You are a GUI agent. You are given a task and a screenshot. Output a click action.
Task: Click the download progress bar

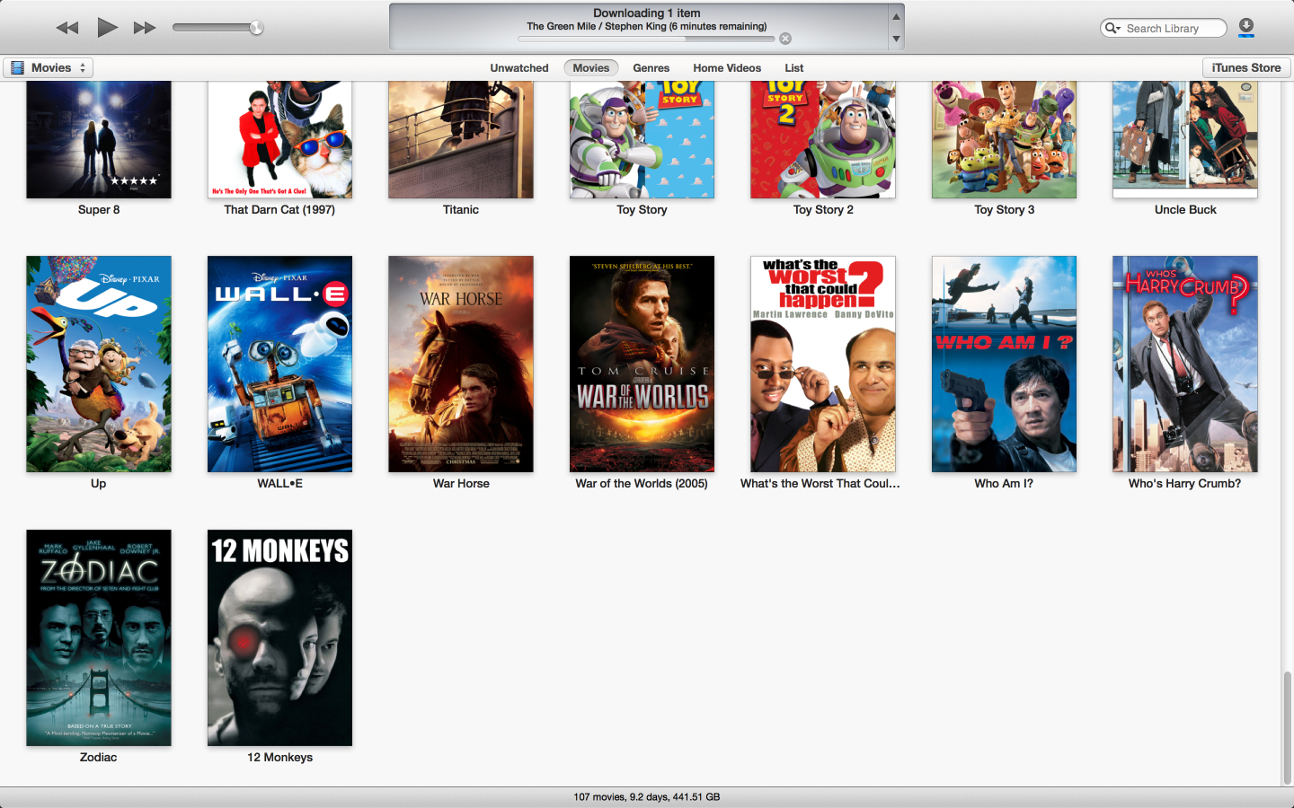[646, 39]
